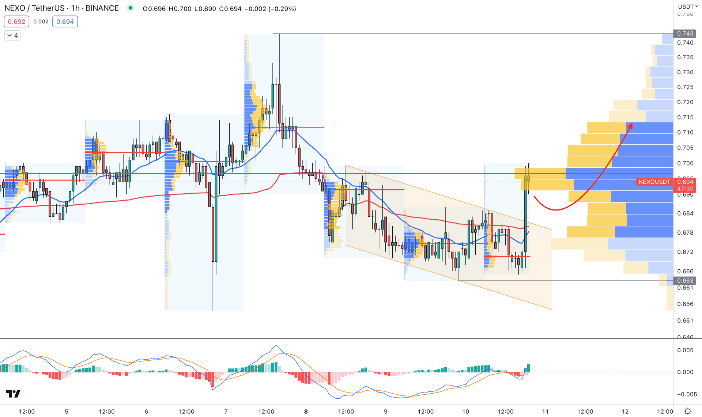Expand the collapsed indicators legend showing 4
Screen dimensions: 702x417
click(12, 35)
